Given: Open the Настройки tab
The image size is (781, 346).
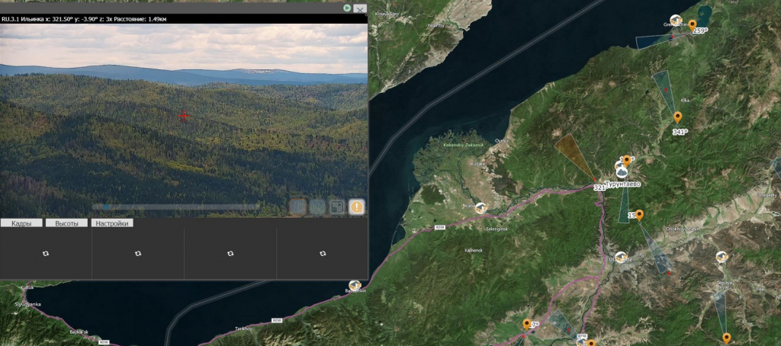Looking at the screenshot, I should coord(112,223).
